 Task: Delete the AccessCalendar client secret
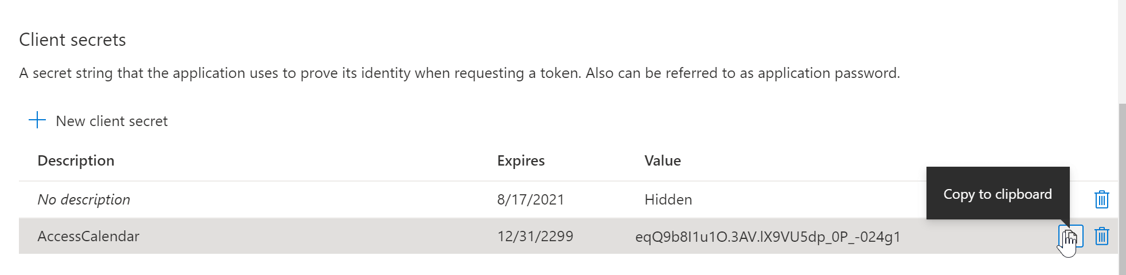click(x=1101, y=236)
